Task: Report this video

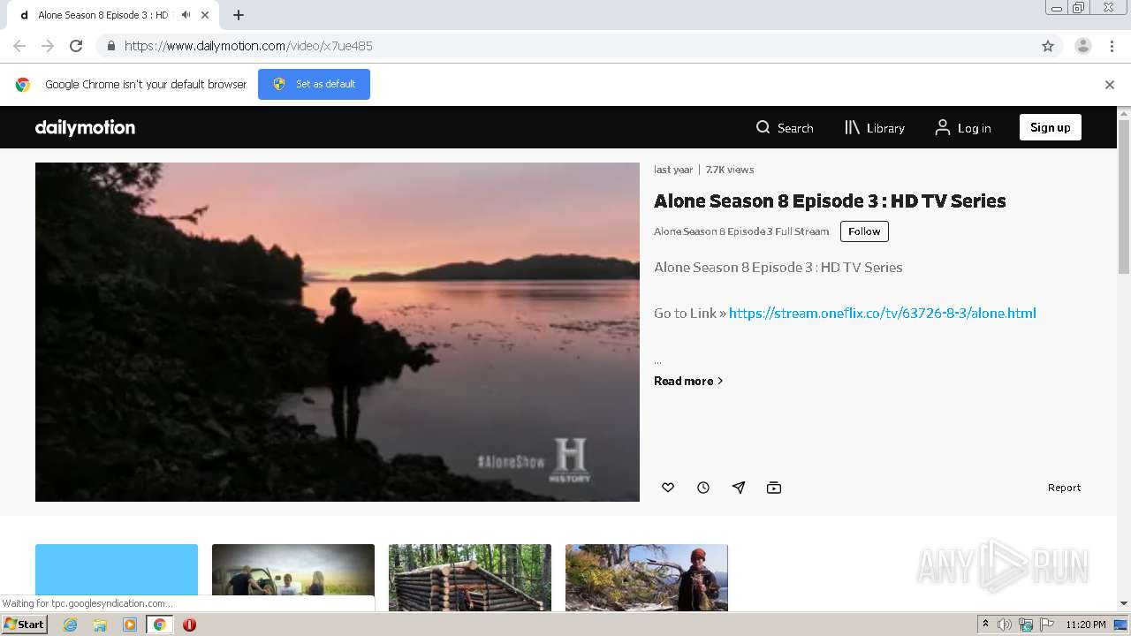Action: [x=1064, y=488]
